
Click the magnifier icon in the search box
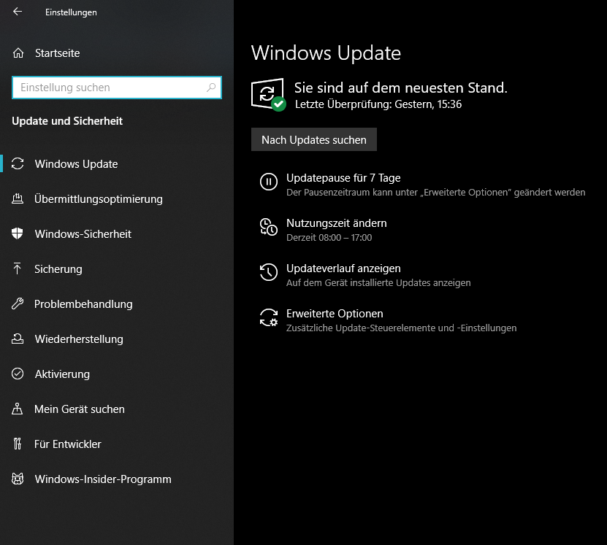[211, 88]
